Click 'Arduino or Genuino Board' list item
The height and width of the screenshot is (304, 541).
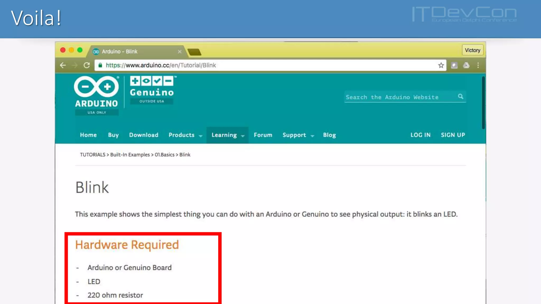[129, 268]
